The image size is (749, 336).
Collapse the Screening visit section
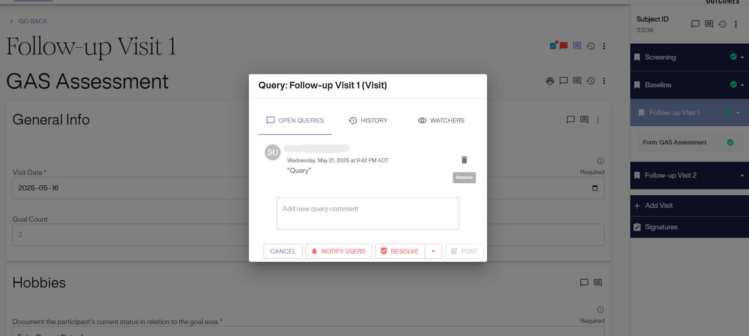742,57
